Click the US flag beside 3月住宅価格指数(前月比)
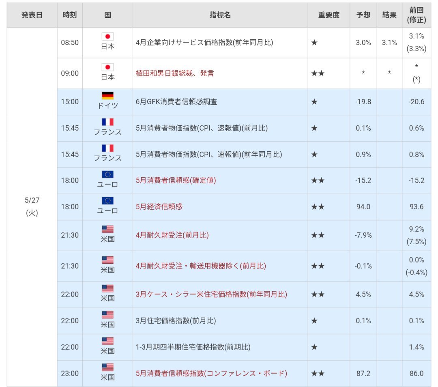This screenshot has height=387, width=438. pyautogui.click(x=107, y=315)
